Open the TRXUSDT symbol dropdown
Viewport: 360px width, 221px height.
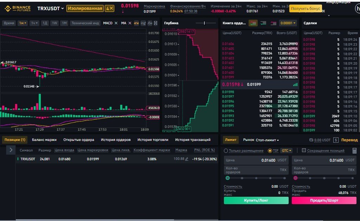[x=51, y=8]
